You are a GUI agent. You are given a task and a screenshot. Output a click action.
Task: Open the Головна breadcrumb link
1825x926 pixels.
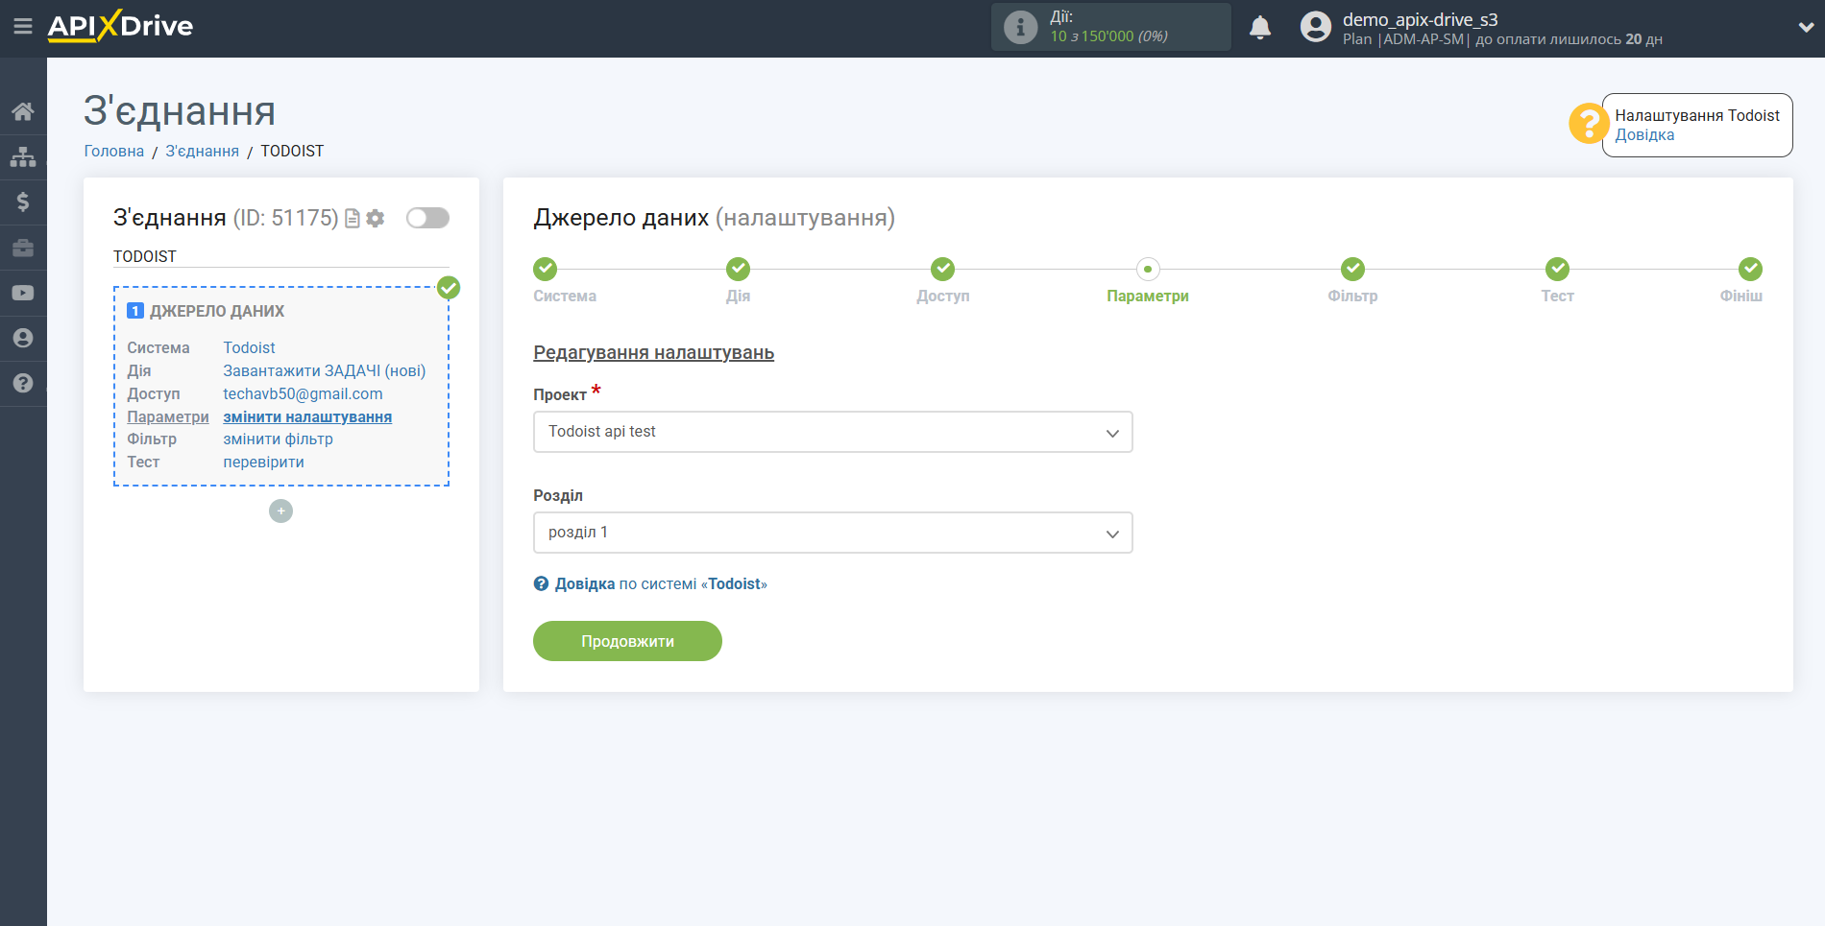[114, 151]
